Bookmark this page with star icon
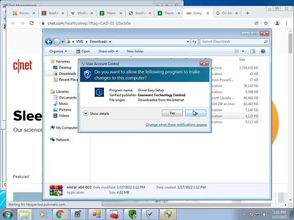Viewport: 294px width, 220px height. point(266,23)
